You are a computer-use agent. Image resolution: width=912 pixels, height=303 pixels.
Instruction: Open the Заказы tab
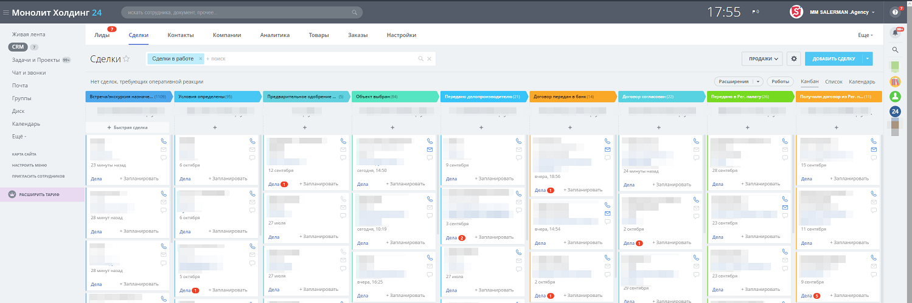(358, 35)
